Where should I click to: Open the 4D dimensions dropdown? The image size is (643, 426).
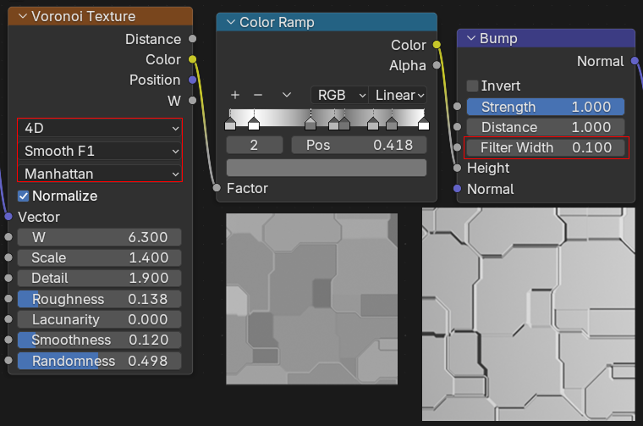101,128
